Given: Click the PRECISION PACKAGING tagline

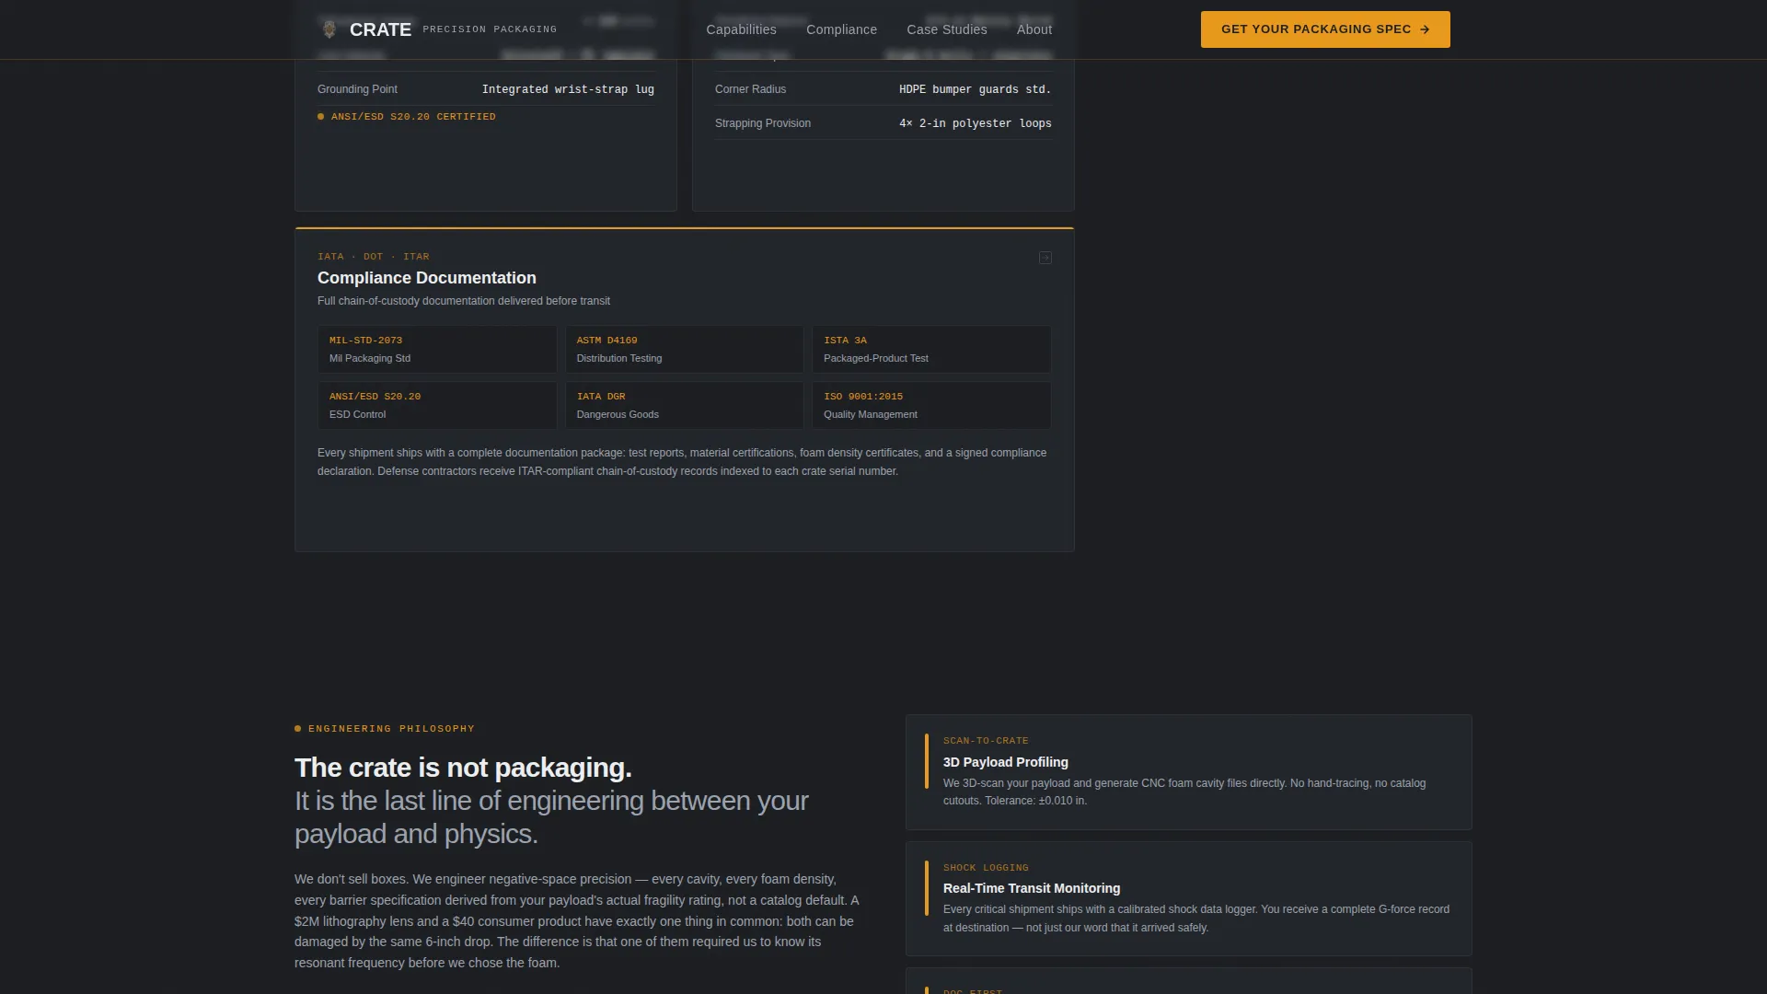Looking at the screenshot, I should [490, 29].
